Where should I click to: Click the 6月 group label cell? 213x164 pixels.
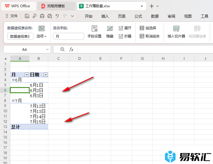(20, 80)
